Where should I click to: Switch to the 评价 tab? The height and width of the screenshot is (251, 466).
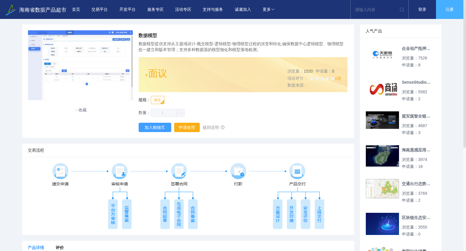click(60, 248)
